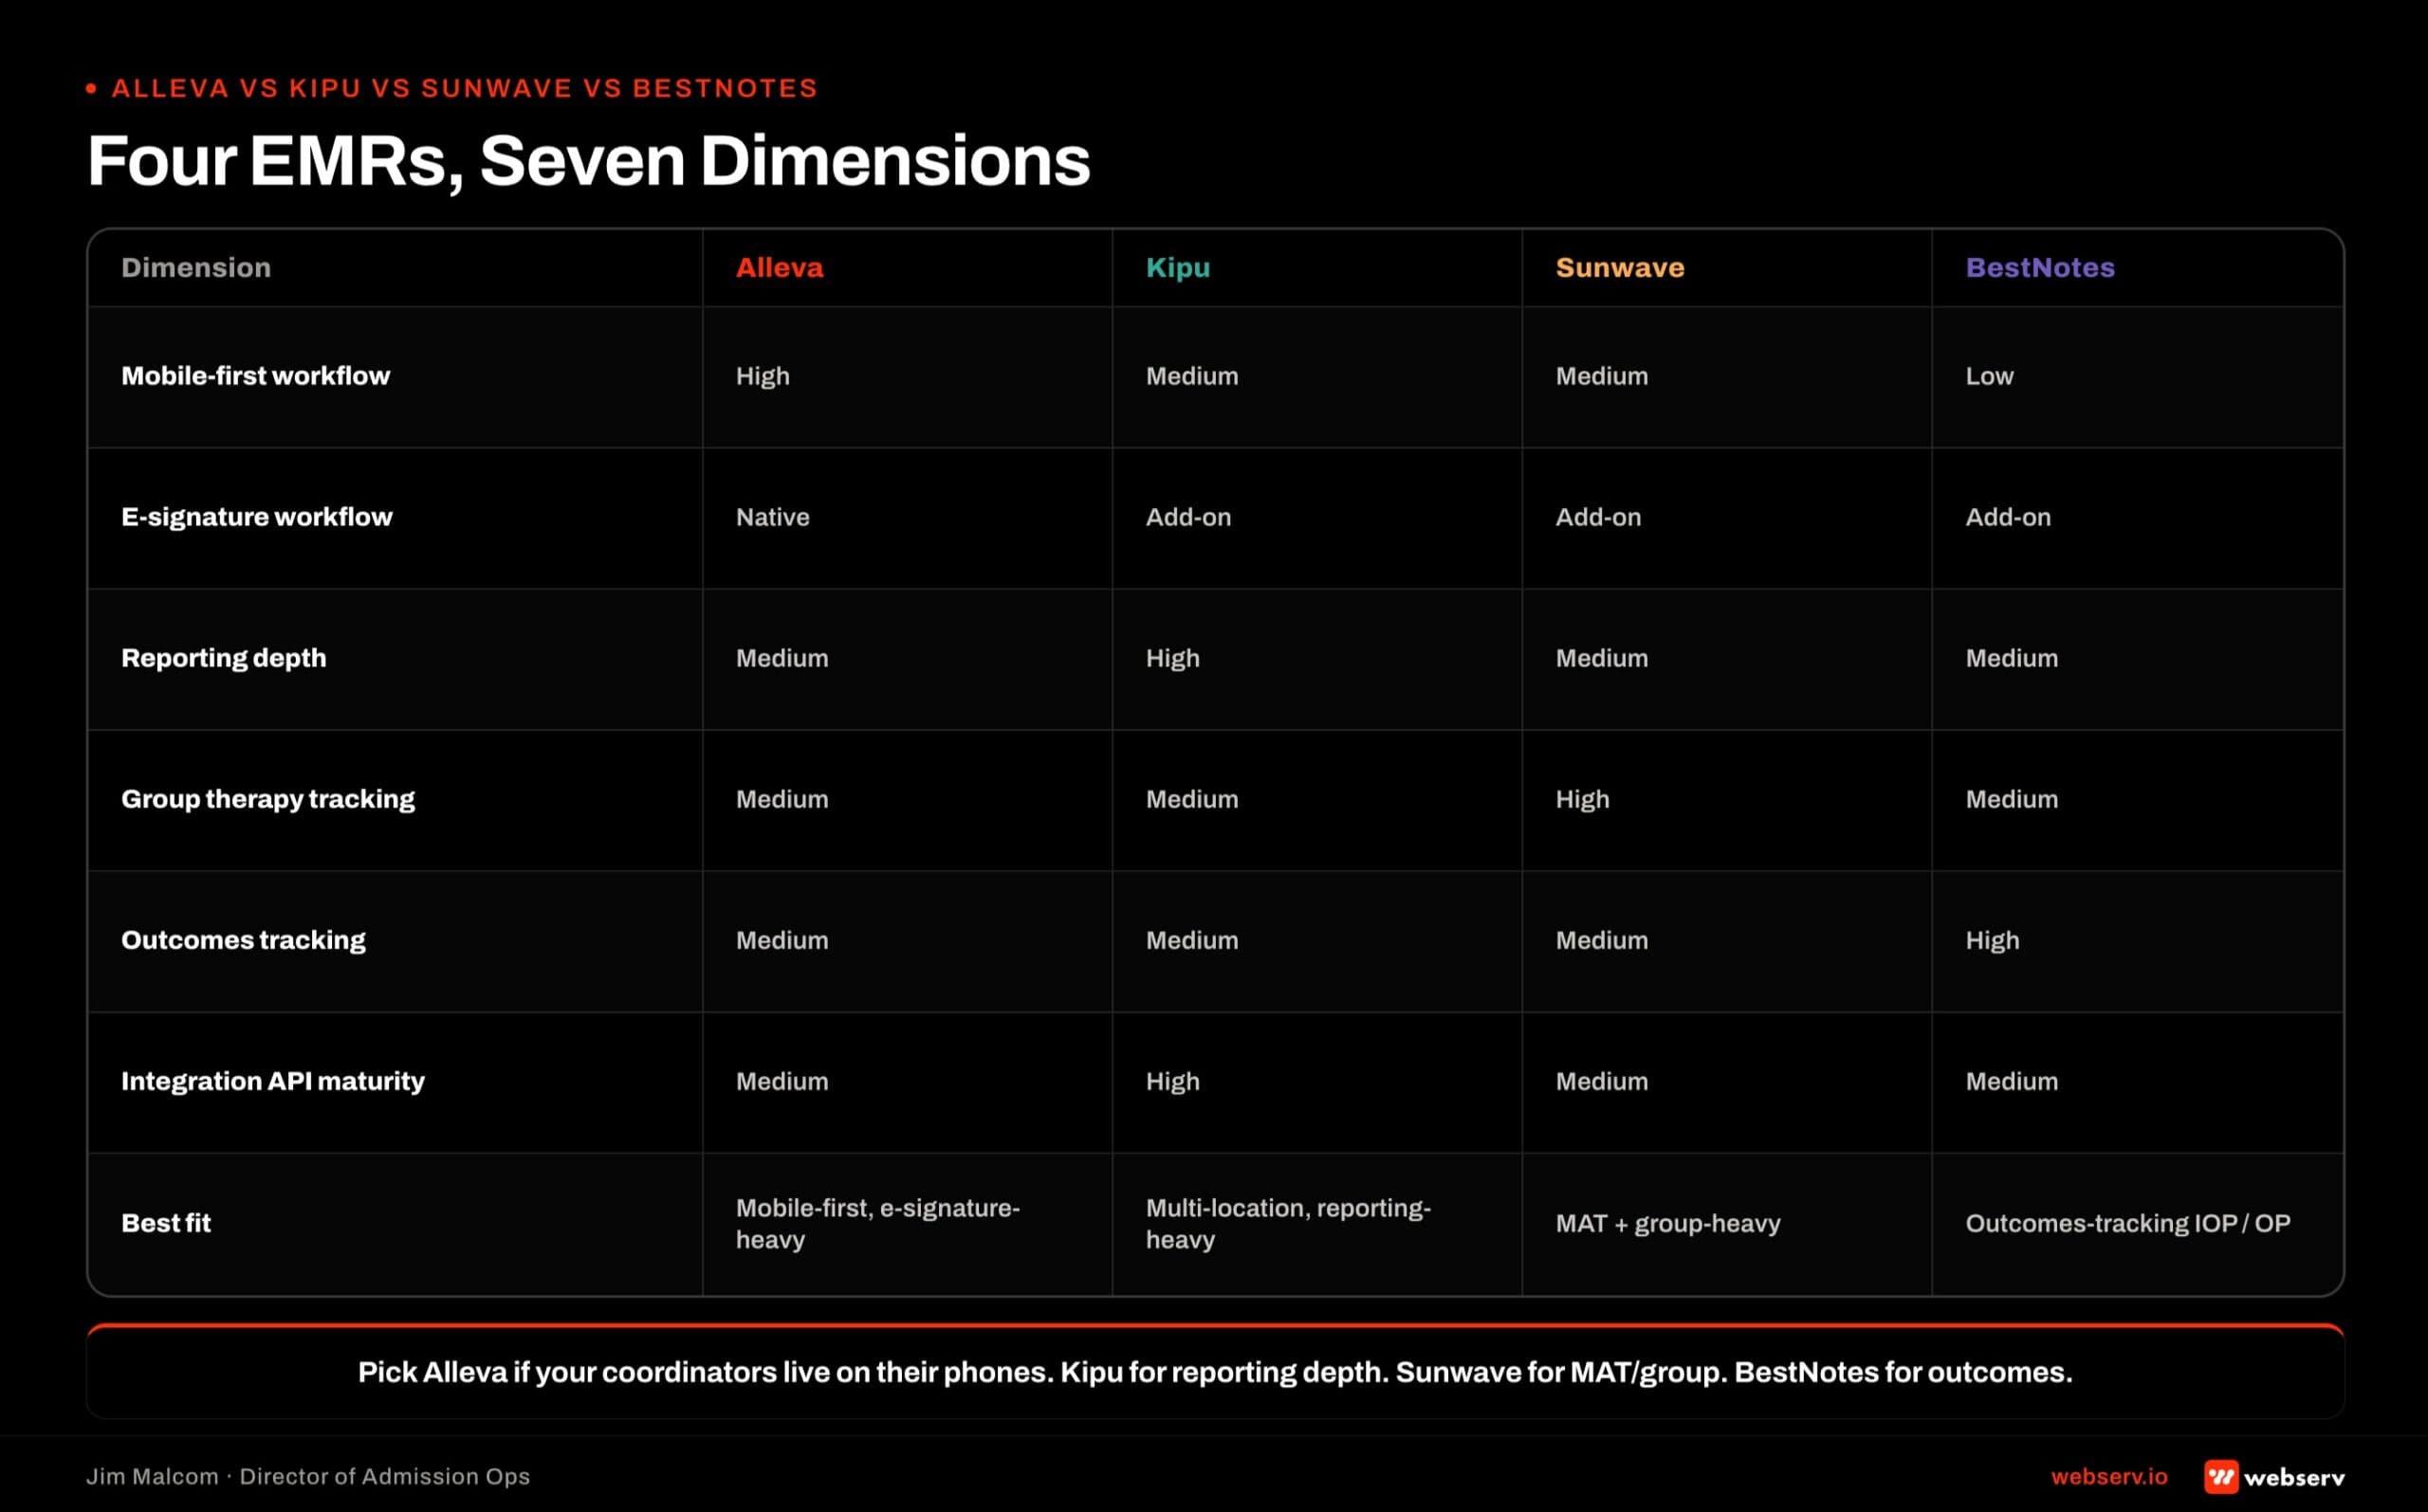2428x1512 pixels.
Task: Click BestNotes' 'Medium' in Reporting depth row
Action: point(2012,658)
